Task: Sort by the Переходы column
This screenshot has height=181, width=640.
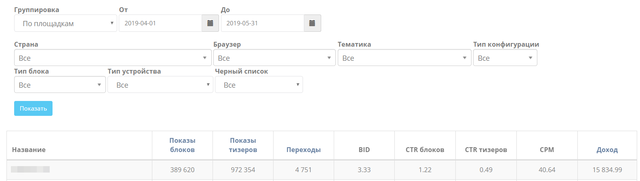Action: 303,150
